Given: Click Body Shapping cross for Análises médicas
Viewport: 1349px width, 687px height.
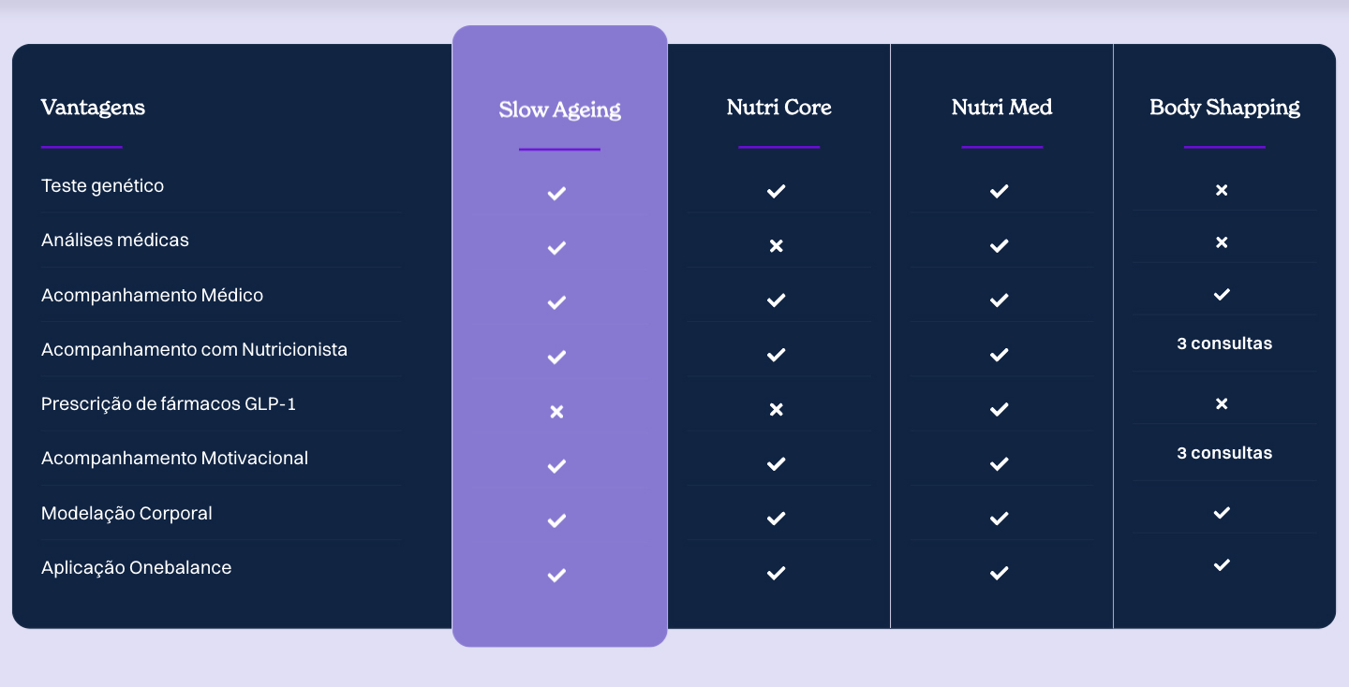Looking at the screenshot, I should click(1222, 243).
